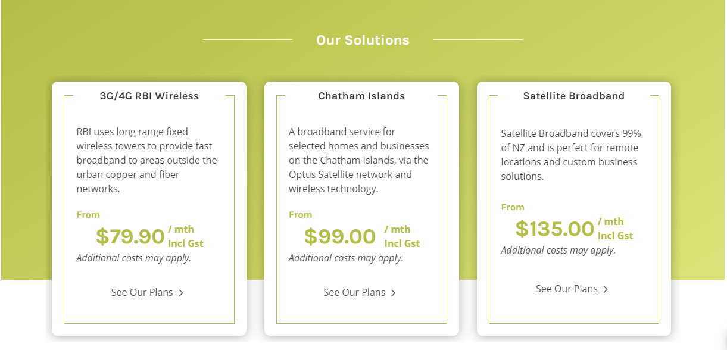Select the Chatham Islands card title
The width and height of the screenshot is (727, 350).
[x=361, y=96]
